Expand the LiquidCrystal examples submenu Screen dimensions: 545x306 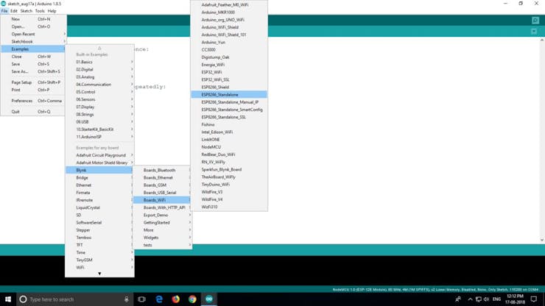click(x=99, y=207)
